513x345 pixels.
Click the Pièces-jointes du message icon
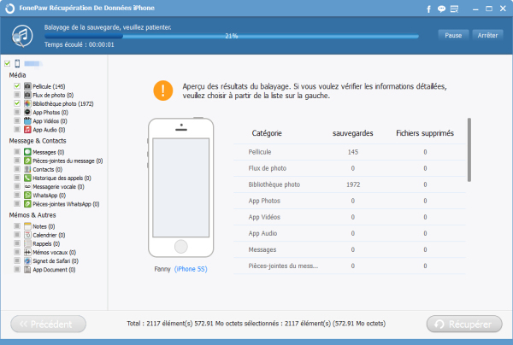[x=27, y=161]
